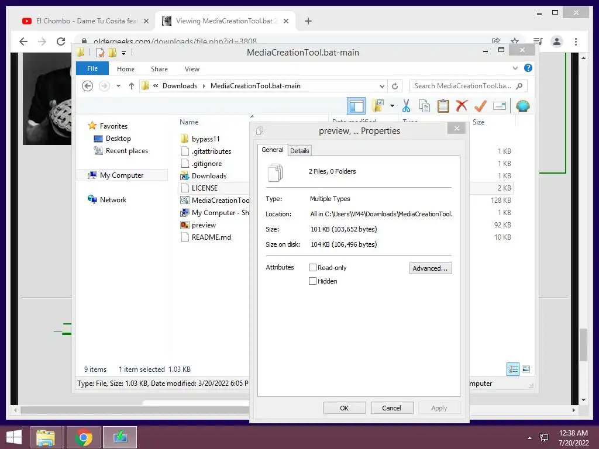
Task: Select the LICENSE file
Action: click(204, 188)
